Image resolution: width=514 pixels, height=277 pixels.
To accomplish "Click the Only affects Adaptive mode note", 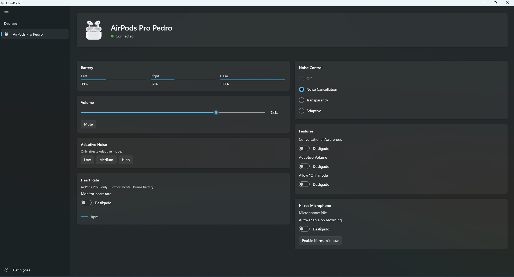I will click(x=101, y=151).
